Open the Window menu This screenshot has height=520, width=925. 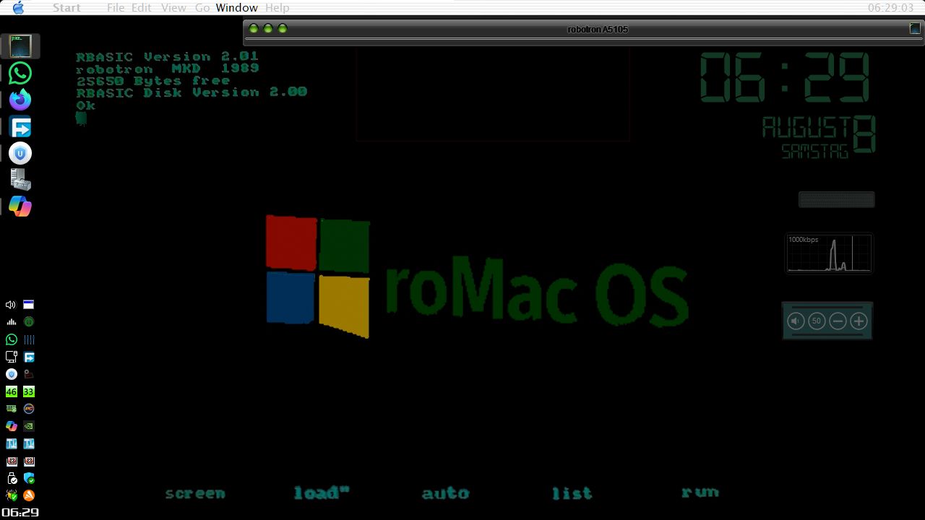[237, 8]
